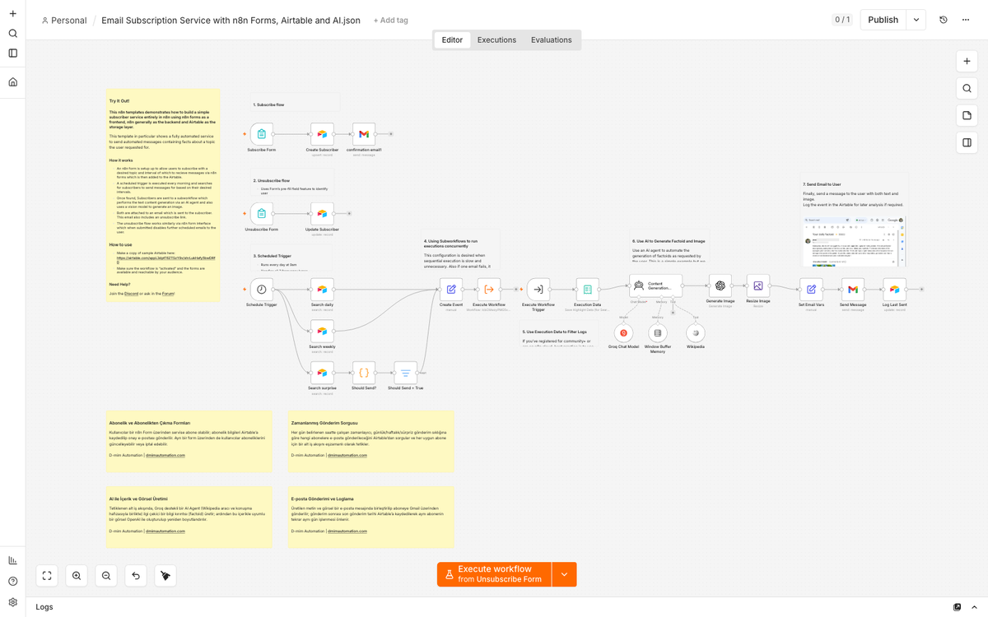Switch to the Editor tab
This screenshot has height=617, width=988.
(452, 39)
